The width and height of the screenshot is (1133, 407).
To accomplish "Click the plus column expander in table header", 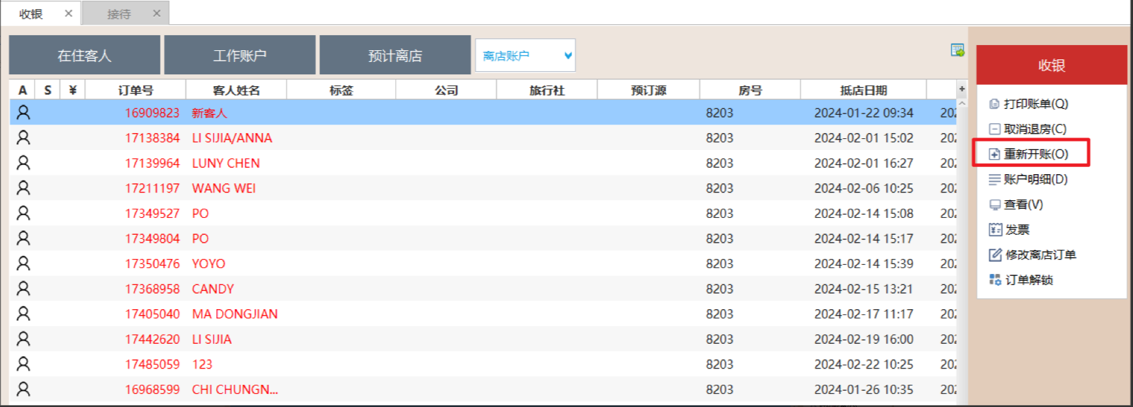I will pyautogui.click(x=961, y=89).
